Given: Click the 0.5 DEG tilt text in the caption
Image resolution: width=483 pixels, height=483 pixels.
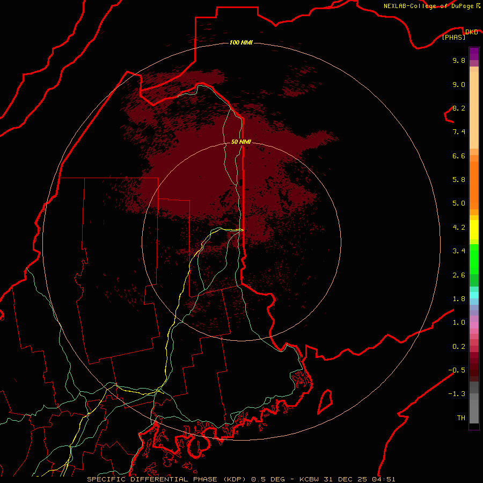Looking at the screenshot, I should (268, 479).
